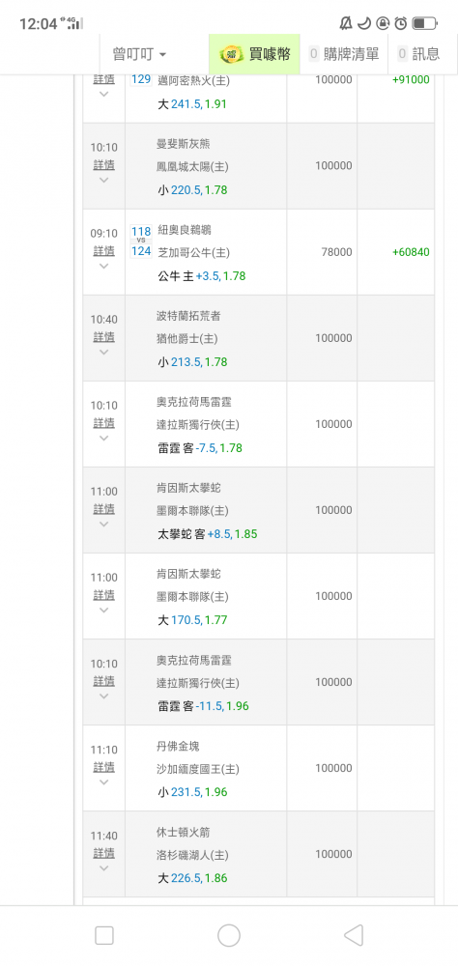Viewport: 458px width, 966px height.
Task: Expand chevron under 11:10 丹佛金塊 row
Action: tap(103, 781)
